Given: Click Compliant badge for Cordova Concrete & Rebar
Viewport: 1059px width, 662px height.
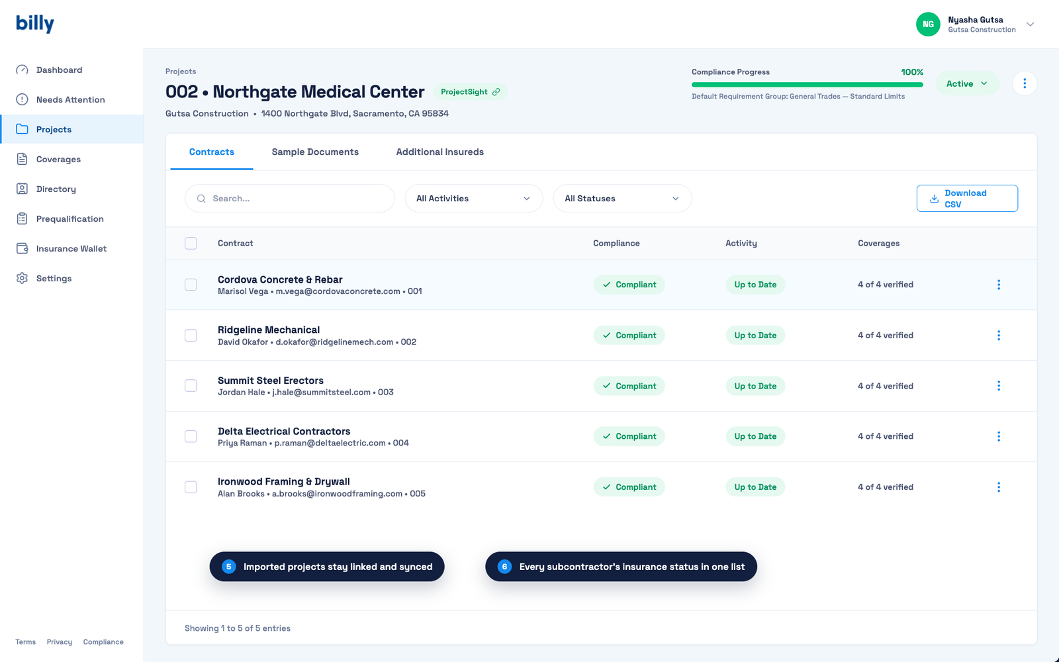Looking at the screenshot, I should 629,285.
